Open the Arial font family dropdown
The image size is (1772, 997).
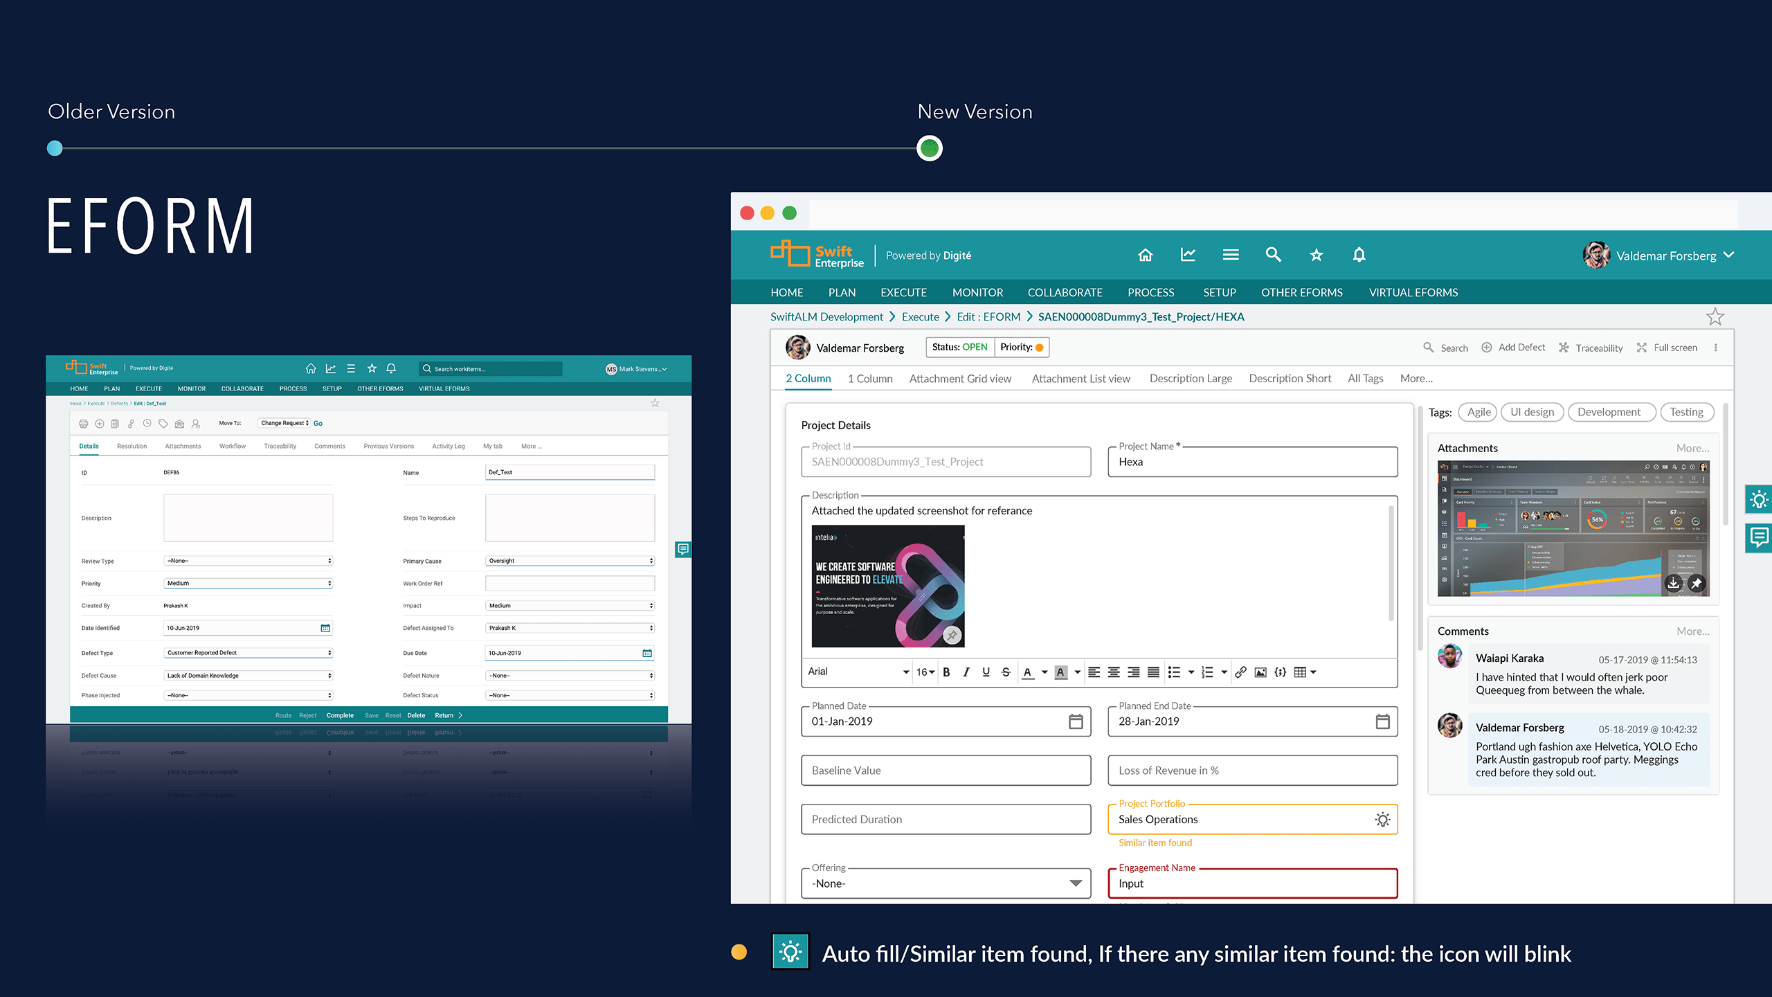pos(858,672)
